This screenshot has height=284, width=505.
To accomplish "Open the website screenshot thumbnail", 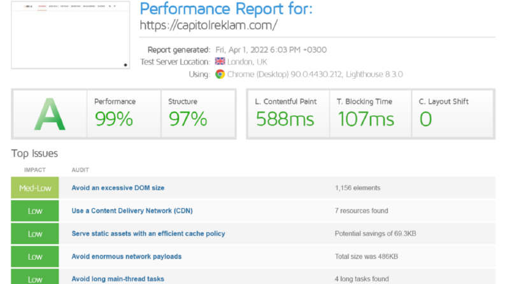I will [71, 35].
